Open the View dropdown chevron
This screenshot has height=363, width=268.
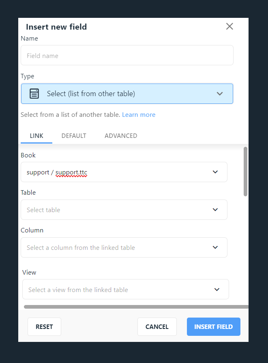pos(217,290)
